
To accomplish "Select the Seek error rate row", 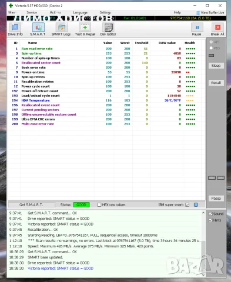I will [x=106, y=68].
